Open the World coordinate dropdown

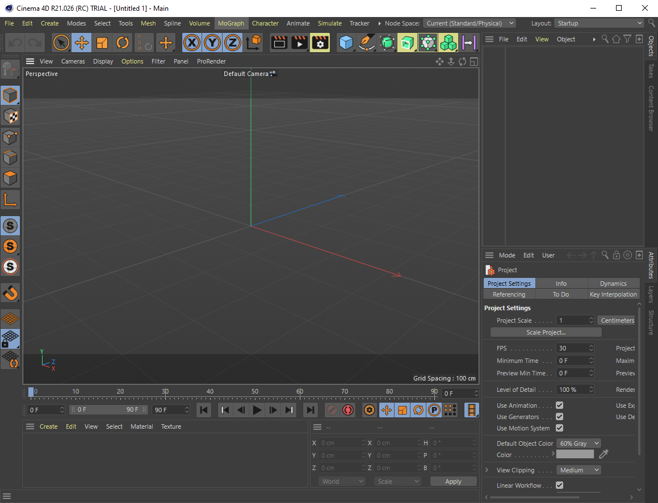[342, 481]
